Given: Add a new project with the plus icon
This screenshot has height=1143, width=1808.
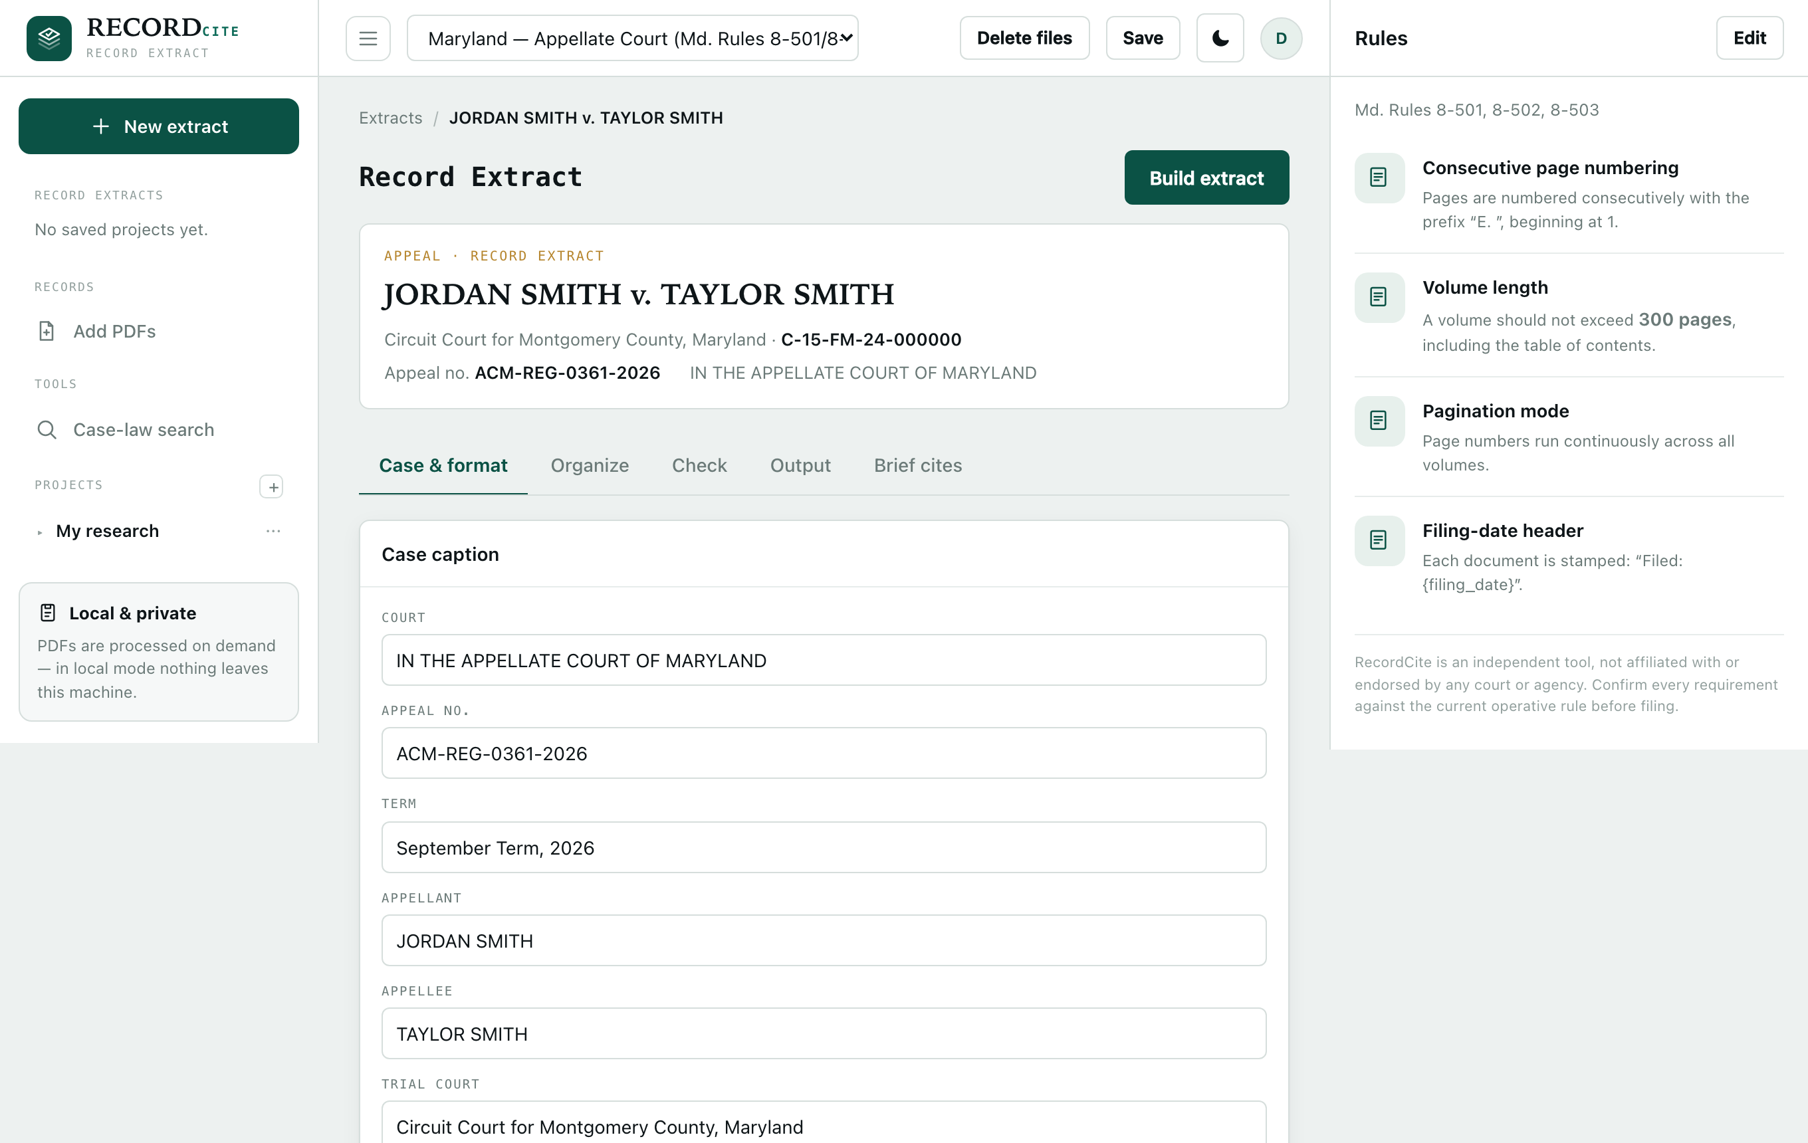Looking at the screenshot, I should [271, 486].
